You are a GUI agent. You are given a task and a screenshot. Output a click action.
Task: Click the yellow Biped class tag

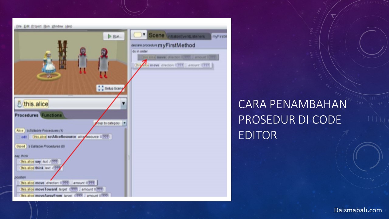click(x=21, y=146)
